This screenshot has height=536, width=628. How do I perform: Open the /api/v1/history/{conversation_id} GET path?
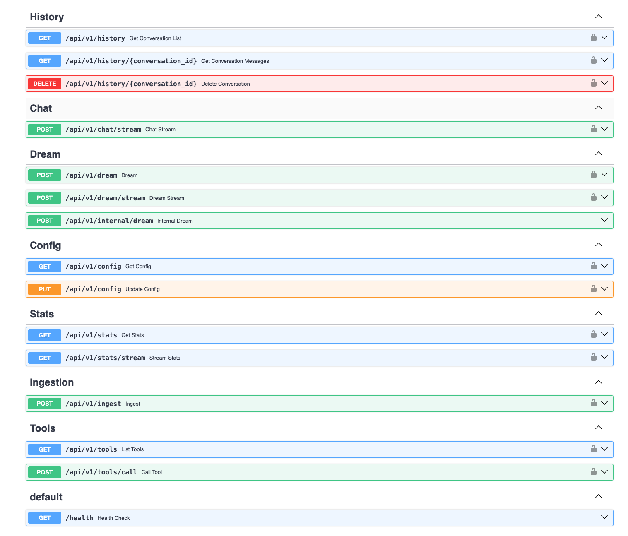131,61
